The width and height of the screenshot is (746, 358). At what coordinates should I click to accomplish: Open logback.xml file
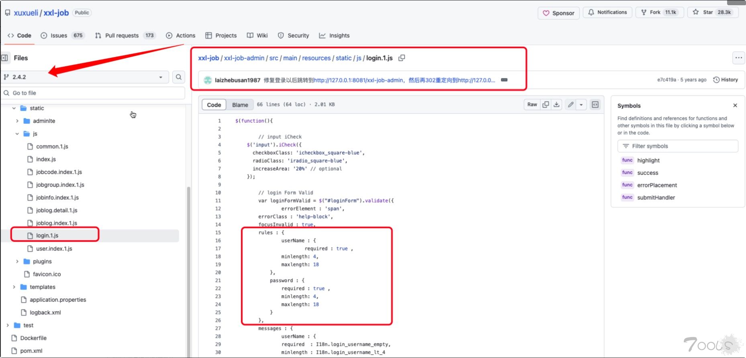(45, 313)
